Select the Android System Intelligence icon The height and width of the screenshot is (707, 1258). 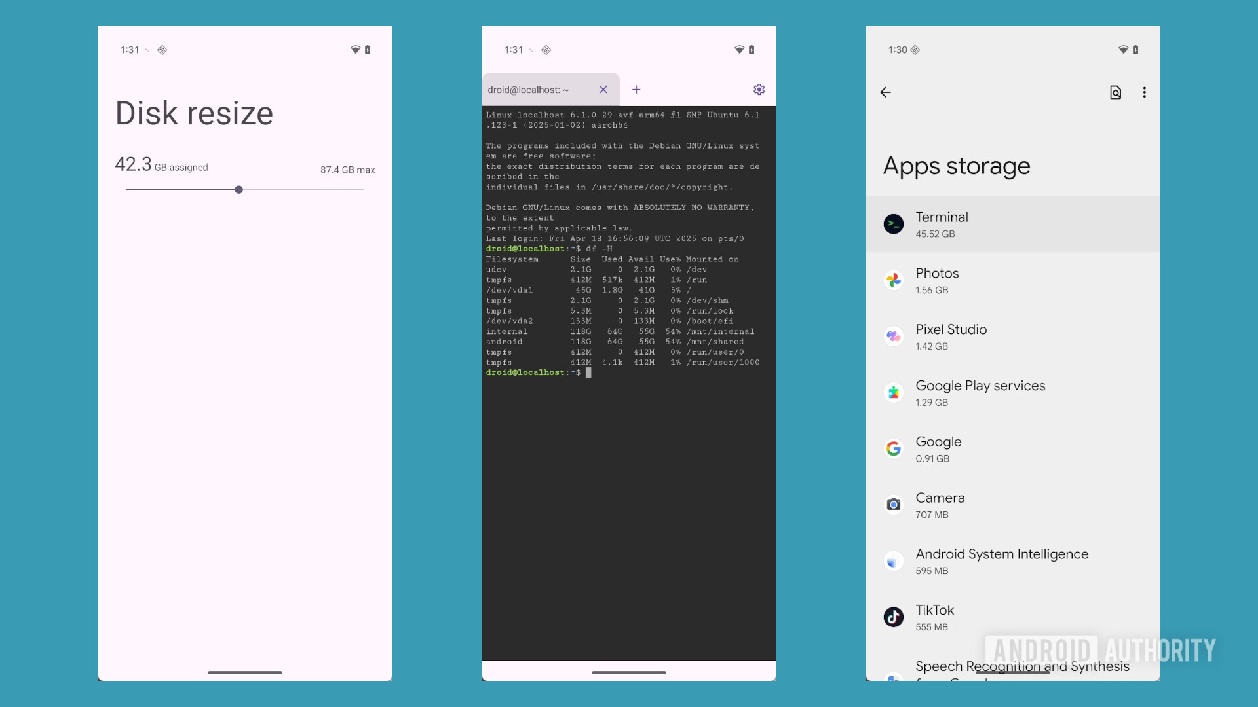[x=893, y=560]
